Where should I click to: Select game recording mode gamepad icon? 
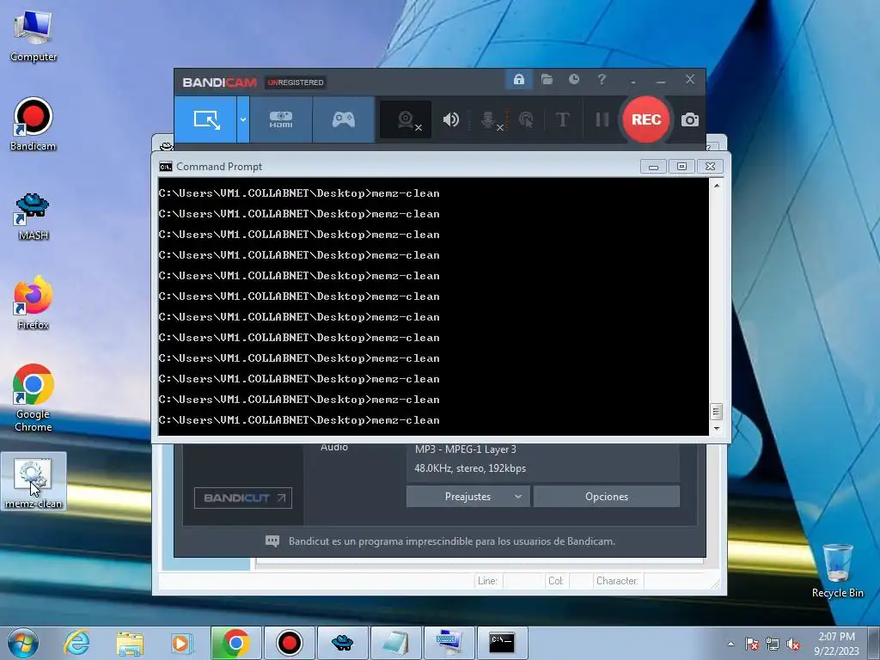pyautogui.click(x=344, y=119)
